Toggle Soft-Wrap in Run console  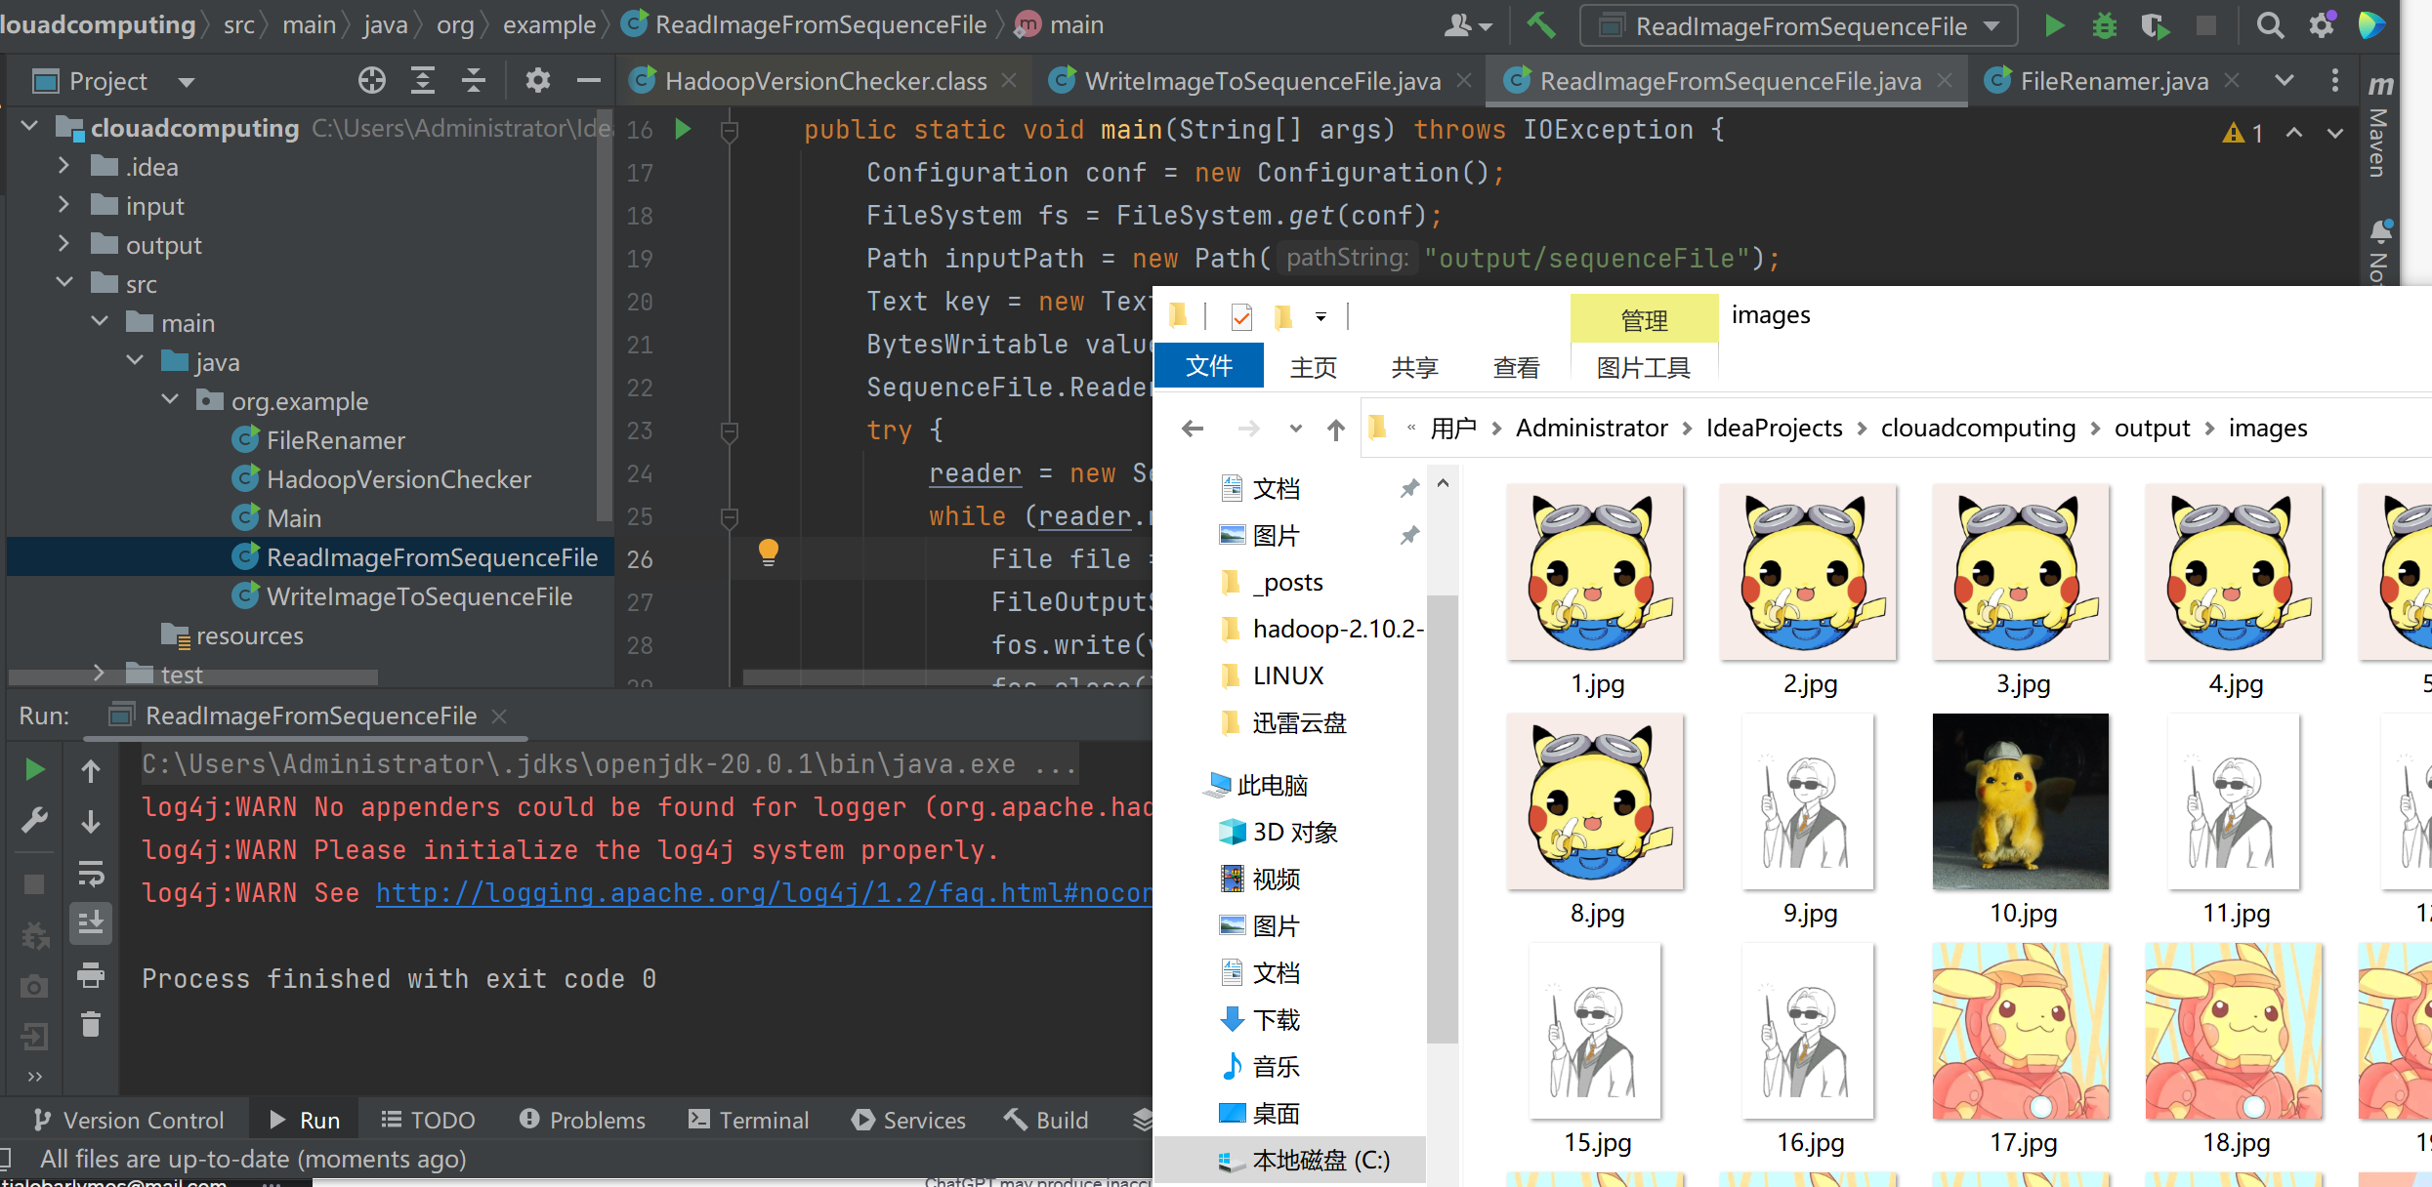click(91, 873)
